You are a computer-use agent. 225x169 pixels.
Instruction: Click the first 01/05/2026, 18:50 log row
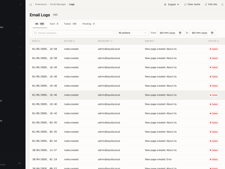point(127,49)
